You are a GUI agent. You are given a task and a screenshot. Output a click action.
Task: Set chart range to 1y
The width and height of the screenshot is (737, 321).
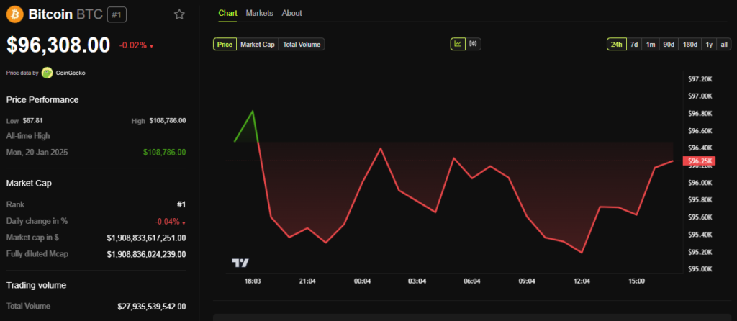[x=709, y=44]
